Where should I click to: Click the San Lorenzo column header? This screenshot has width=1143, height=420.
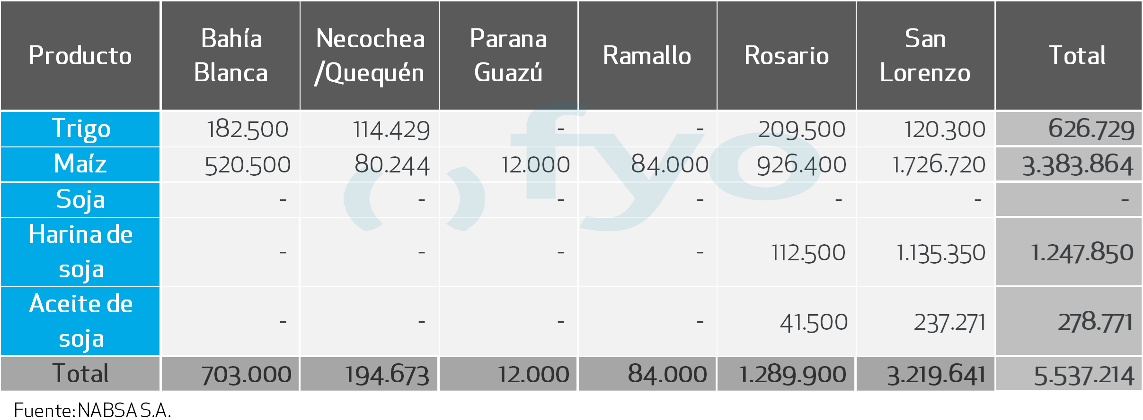(925, 56)
